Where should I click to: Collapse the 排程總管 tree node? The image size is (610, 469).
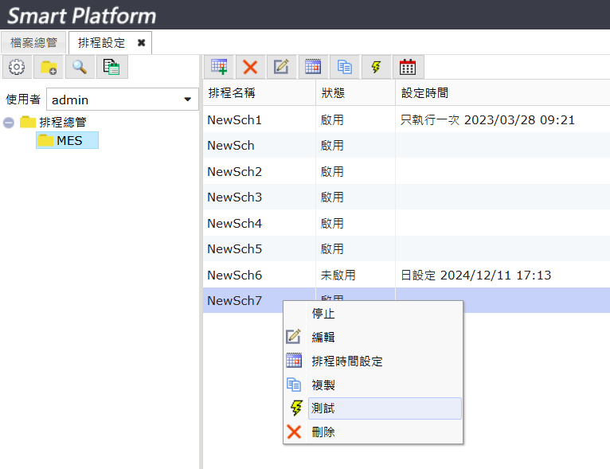(10, 123)
